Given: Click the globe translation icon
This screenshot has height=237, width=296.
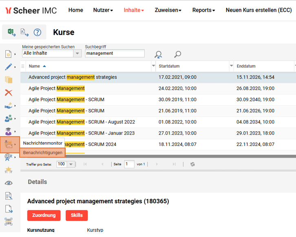Looking at the screenshot, I should tap(9, 157).
